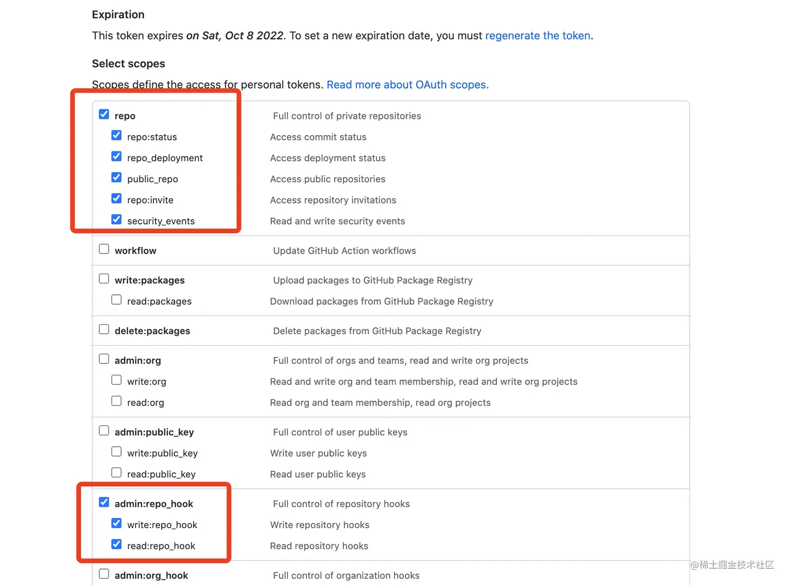Open the regenerate the token link
This screenshot has height=585, width=789.
click(x=537, y=35)
